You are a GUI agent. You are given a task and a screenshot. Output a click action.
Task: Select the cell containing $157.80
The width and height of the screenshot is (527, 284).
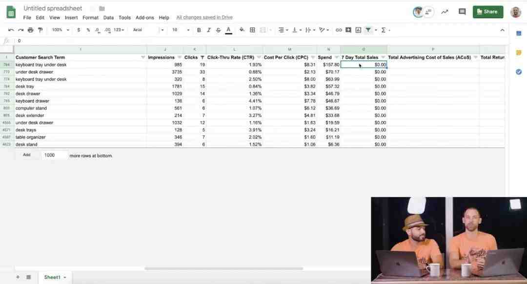coord(328,64)
